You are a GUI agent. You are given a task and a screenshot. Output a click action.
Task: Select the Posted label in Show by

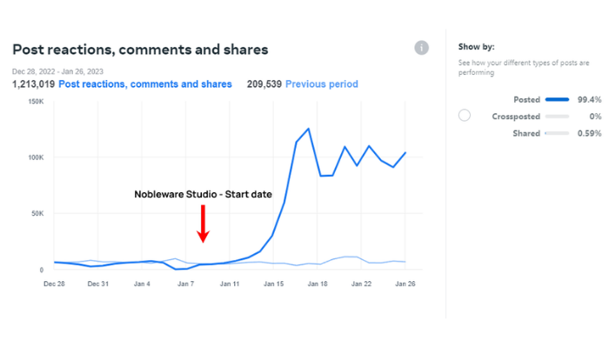(526, 100)
